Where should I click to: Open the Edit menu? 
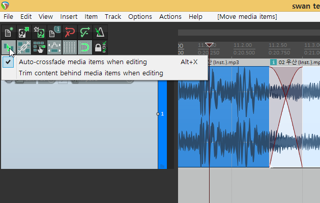coord(26,16)
